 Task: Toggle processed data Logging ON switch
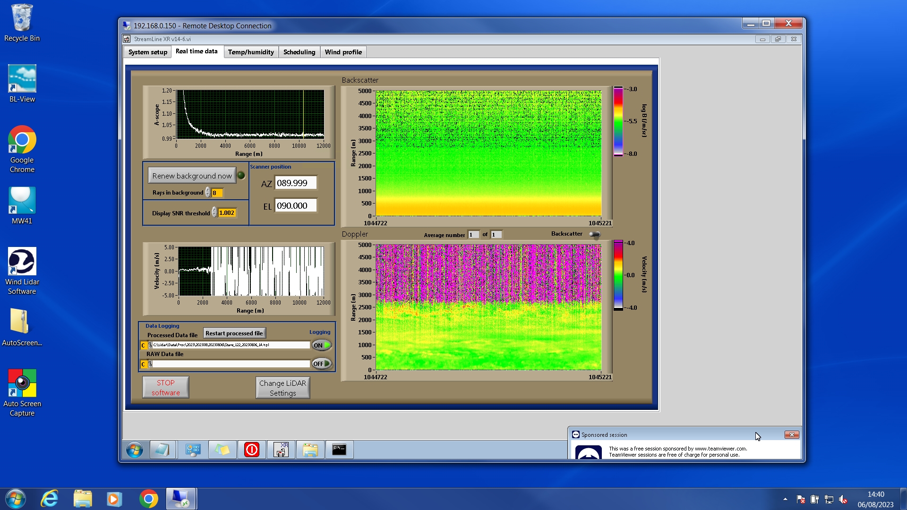(322, 345)
